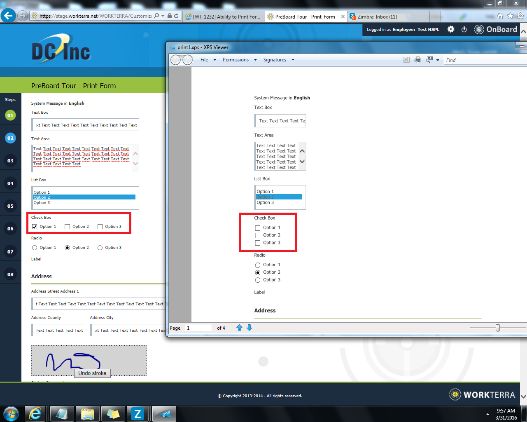Image resolution: width=527 pixels, height=422 pixels.
Task: Uncheck Check Box Option 1 in the form
Action: tap(35, 227)
